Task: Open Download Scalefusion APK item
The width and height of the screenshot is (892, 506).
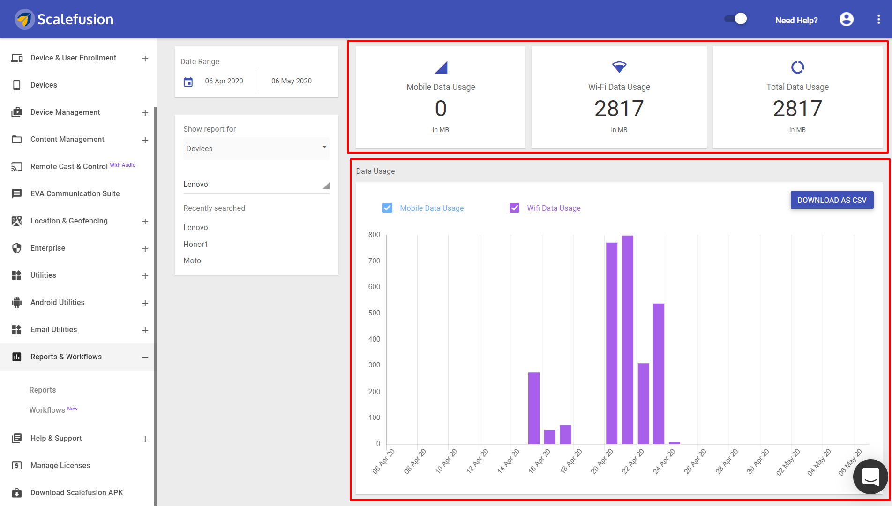Action: tap(77, 492)
